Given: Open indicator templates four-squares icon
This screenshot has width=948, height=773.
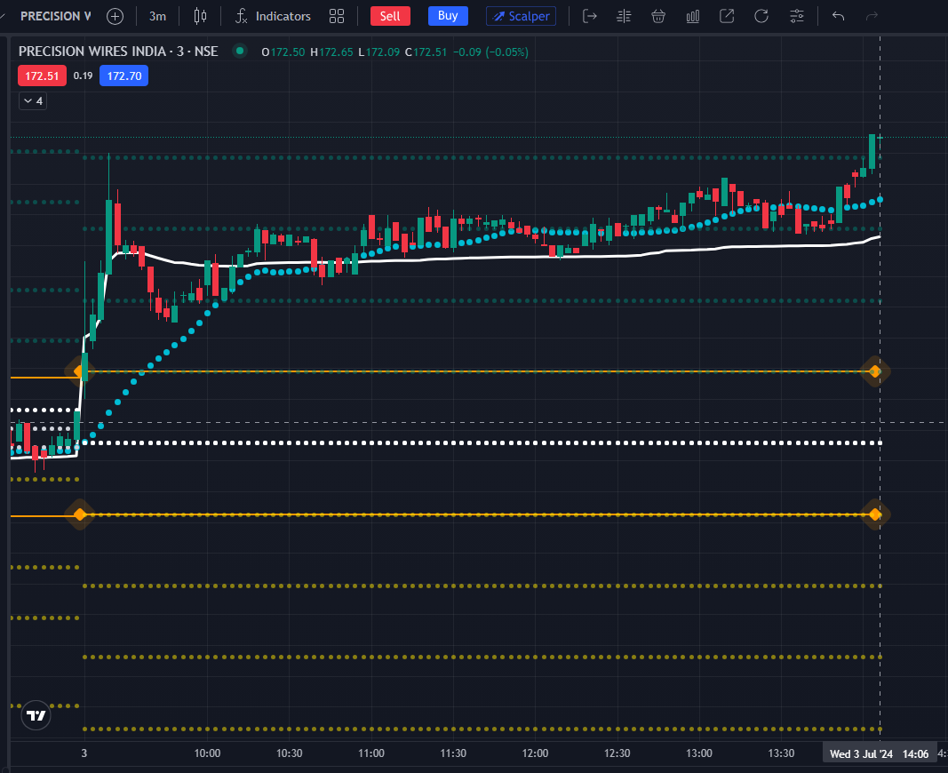Looking at the screenshot, I should pyautogui.click(x=337, y=16).
